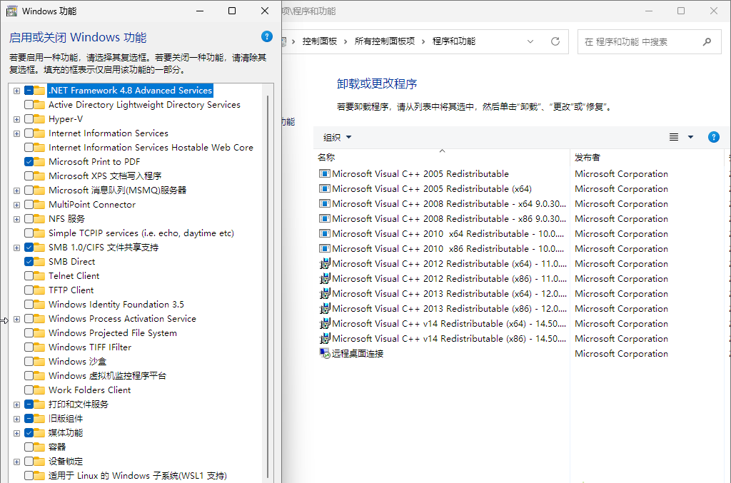
Task: Enable the Hyper-V checkbox
Action: click(x=29, y=118)
